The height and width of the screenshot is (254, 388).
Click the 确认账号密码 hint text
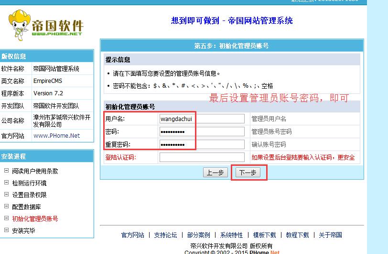pyautogui.click(x=269, y=145)
